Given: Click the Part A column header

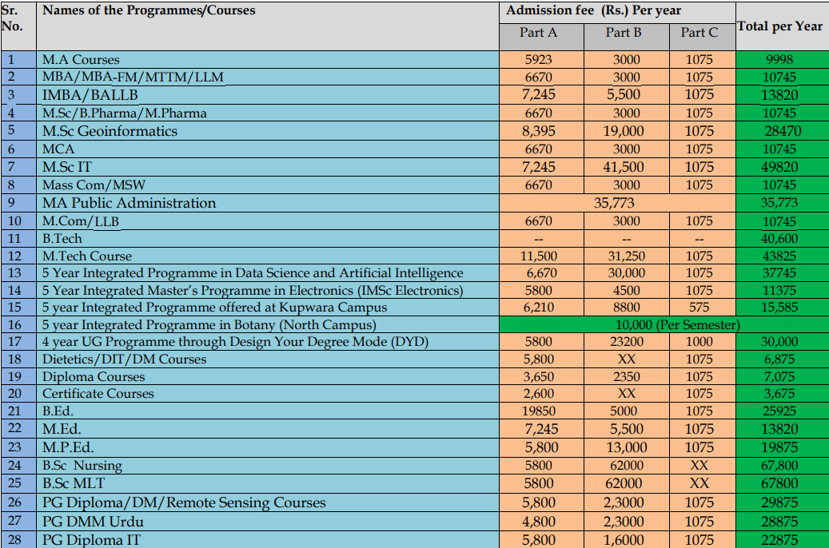Looking at the screenshot, I should pyautogui.click(x=538, y=33).
